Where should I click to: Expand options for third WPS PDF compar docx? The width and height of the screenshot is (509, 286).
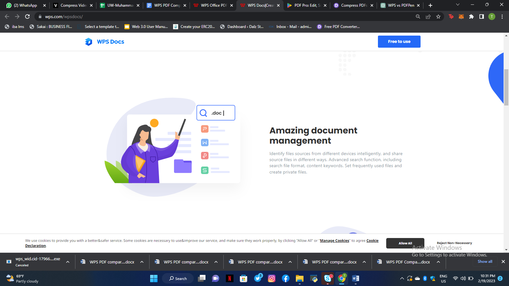pyautogui.click(x=290, y=262)
